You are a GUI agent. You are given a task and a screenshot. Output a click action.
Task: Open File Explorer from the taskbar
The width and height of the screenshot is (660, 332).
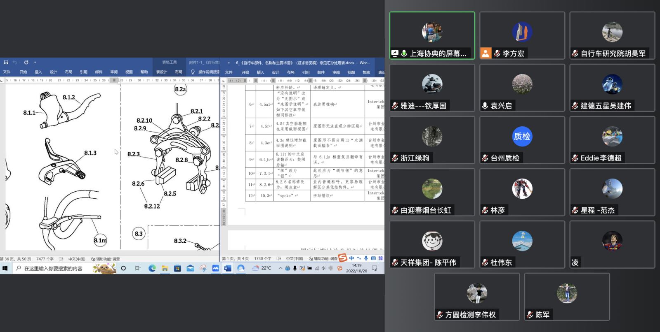165,268
